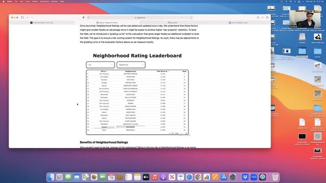Sort table by the City column header
This screenshot has width=326, height=183.
[x=103, y=71]
